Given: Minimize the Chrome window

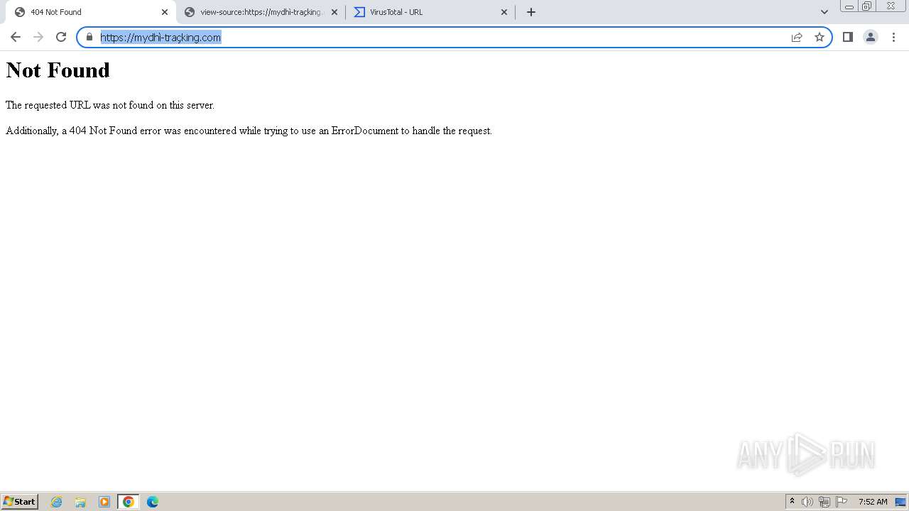Looking at the screenshot, I should [849, 6].
